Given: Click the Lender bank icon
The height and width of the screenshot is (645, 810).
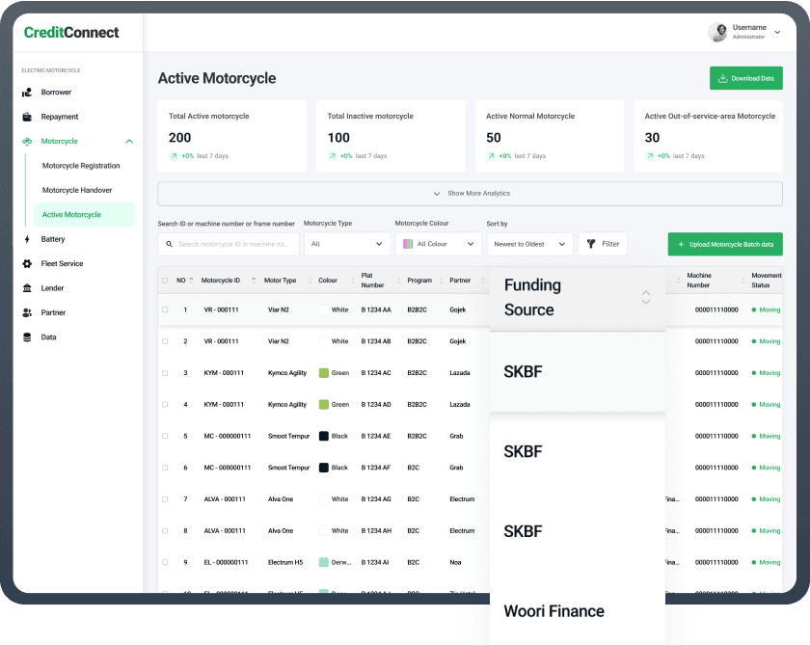Looking at the screenshot, I should 25,287.
